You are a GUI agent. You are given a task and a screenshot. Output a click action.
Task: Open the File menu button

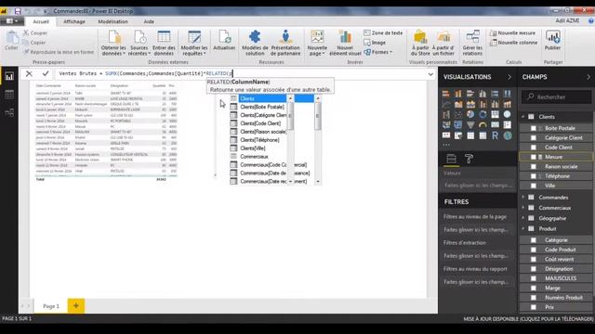[12, 21]
